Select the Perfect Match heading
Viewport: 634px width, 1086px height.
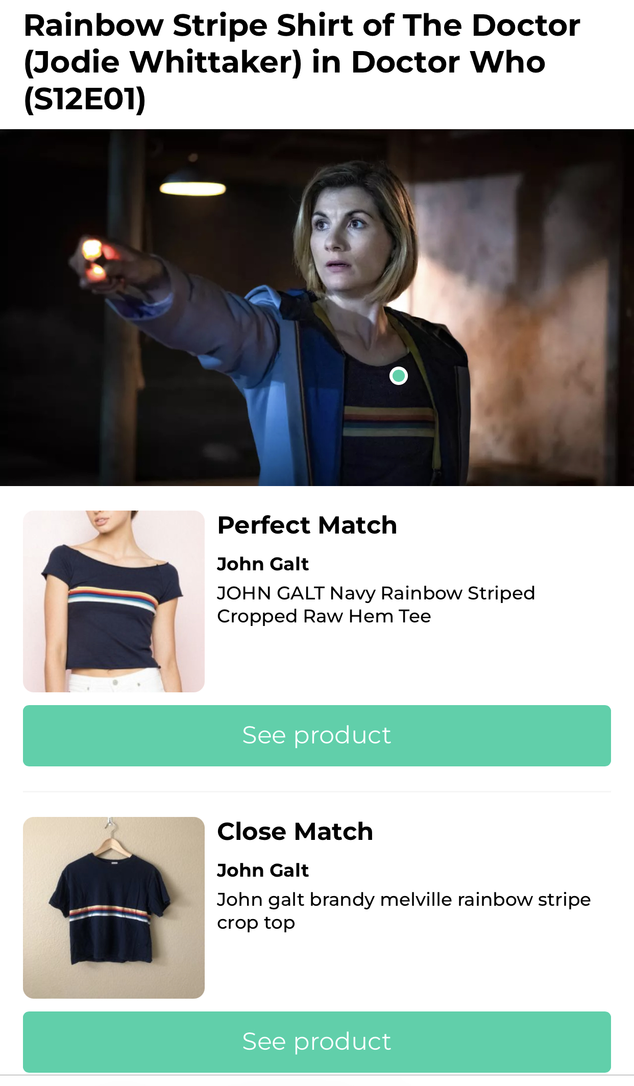point(307,525)
